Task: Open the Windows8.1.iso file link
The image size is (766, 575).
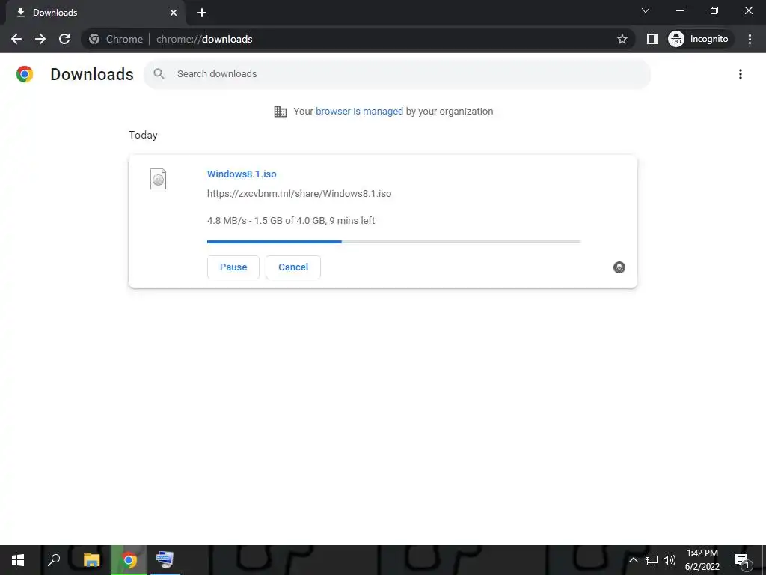Action: pyautogui.click(x=242, y=174)
